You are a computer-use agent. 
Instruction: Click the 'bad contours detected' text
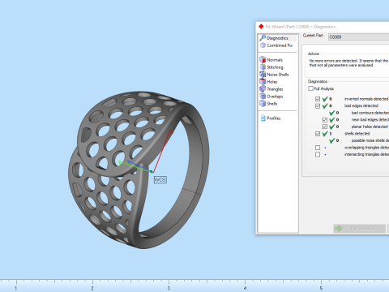point(370,113)
